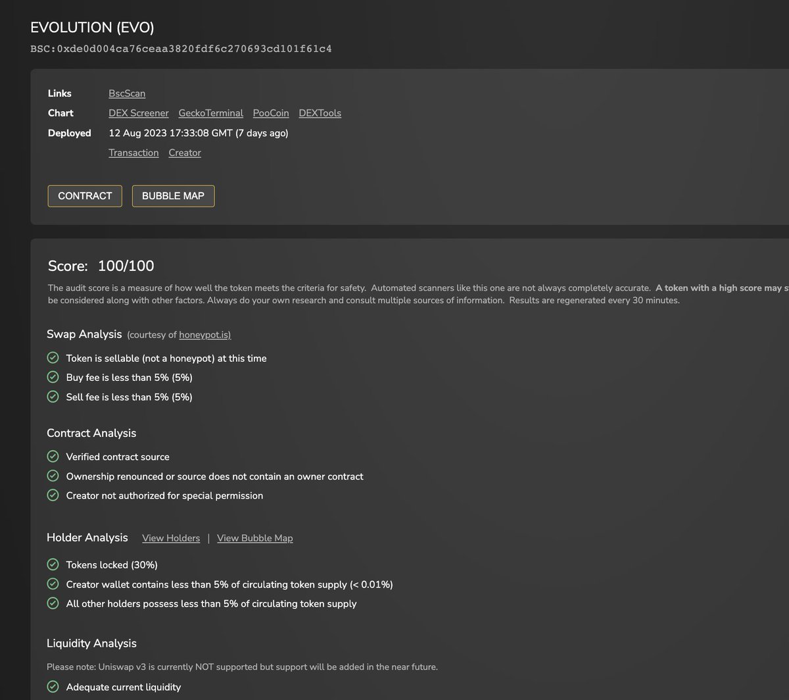Click the CONTRACT button
This screenshot has height=700, width=789.
pyautogui.click(x=85, y=196)
